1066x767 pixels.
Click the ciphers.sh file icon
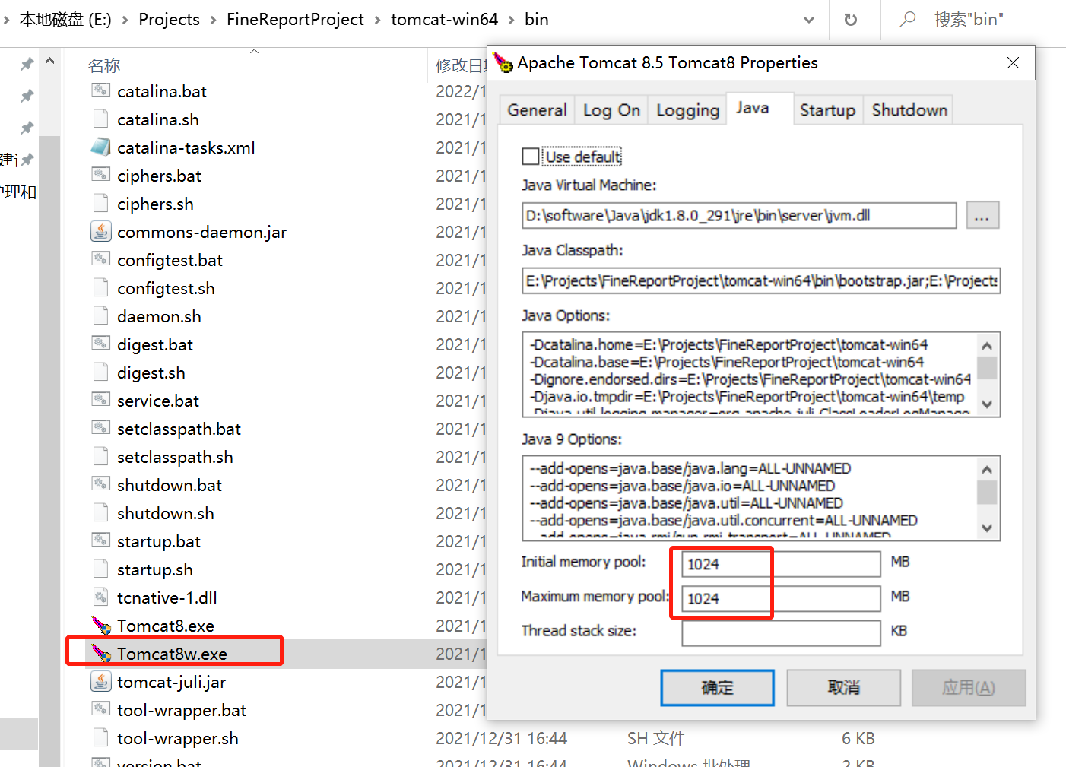point(101,203)
